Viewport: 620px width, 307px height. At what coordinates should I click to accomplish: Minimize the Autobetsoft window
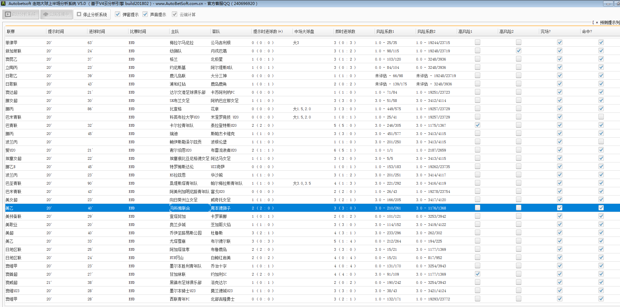tap(608, 4)
